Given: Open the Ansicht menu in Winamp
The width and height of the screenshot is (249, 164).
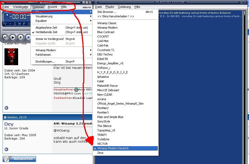Looking at the screenshot, I should pyautogui.click(x=52, y=7).
